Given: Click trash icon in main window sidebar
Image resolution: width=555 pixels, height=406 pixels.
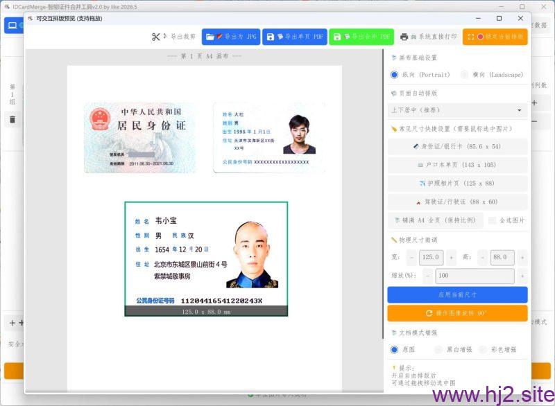Looking at the screenshot, I should pyautogui.click(x=12, y=119).
